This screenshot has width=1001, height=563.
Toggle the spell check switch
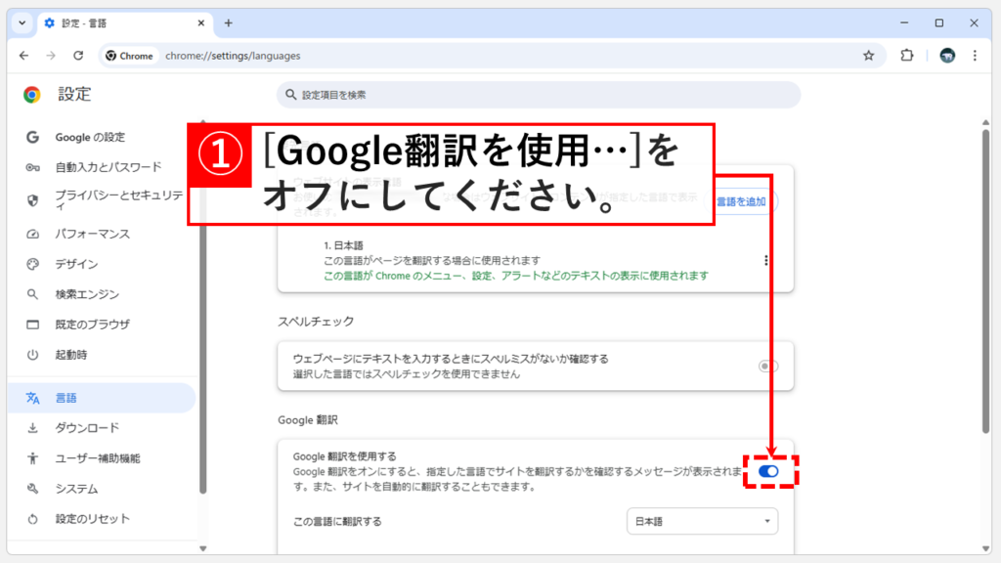[x=768, y=365]
